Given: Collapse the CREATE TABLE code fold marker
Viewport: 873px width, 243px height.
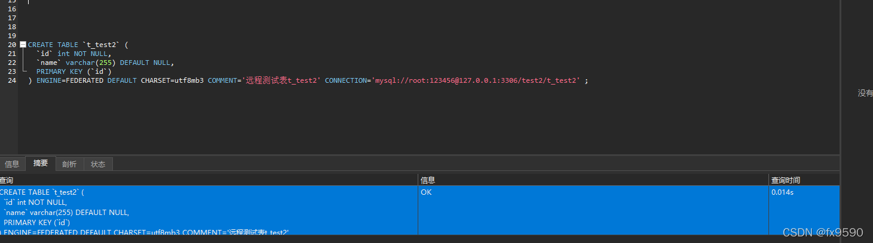Looking at the screenshot, I should coord(23,45).
